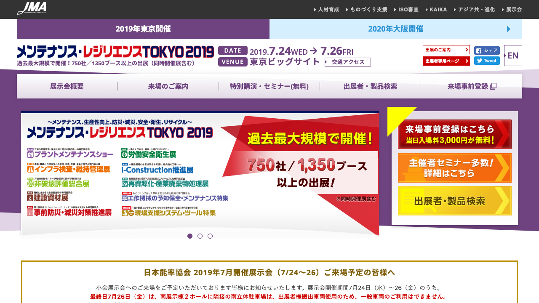Switch language to EN
The height and width of the screenshot is (303, 539).
(x=513, y=56)
